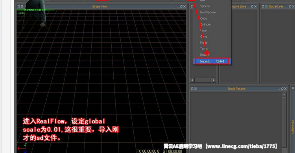
Task: Click the Exclusive Links panel title
Action: pyautogui.click(x=239, y=6)
